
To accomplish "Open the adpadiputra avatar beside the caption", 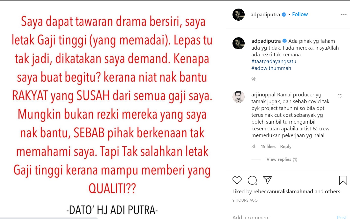I will point(239,43).
